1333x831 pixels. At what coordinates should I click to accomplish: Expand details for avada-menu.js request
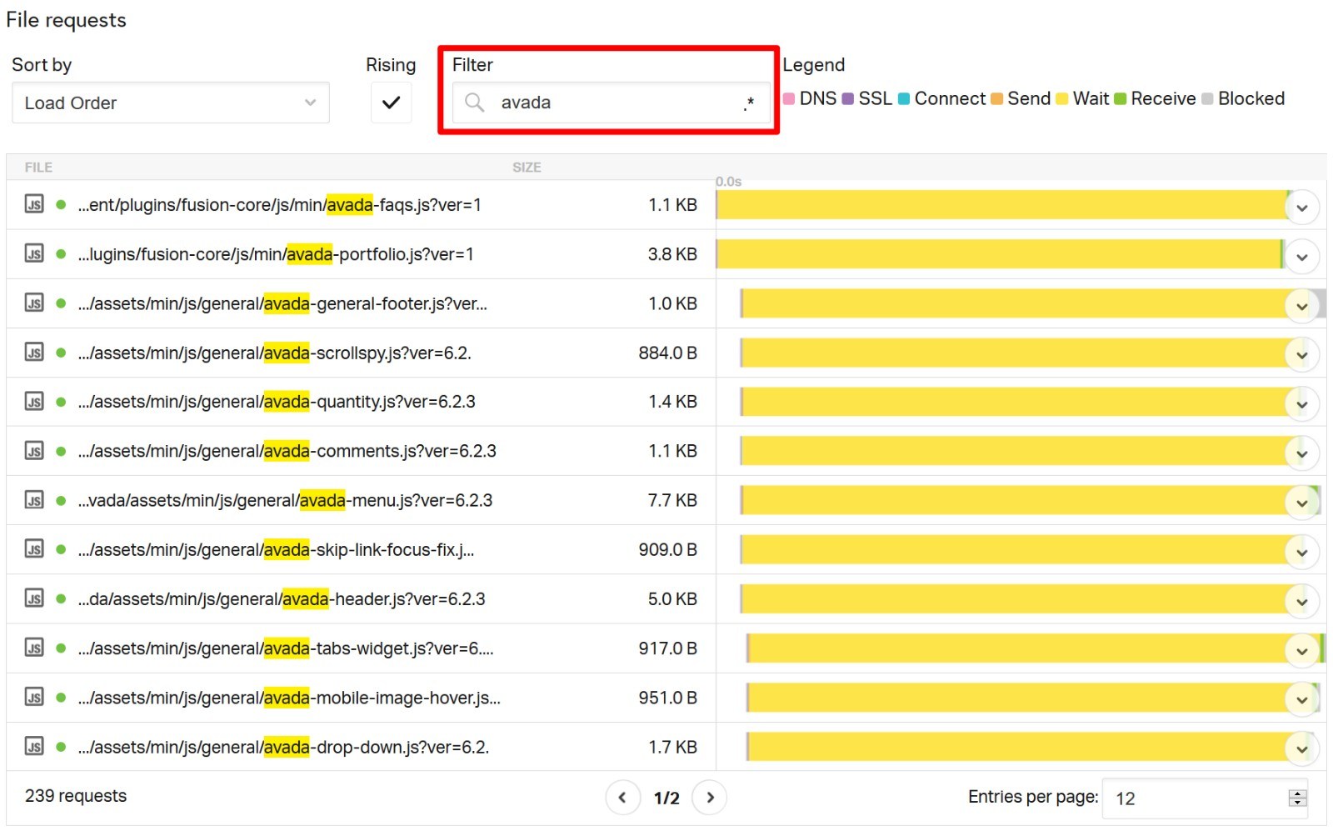coord(1302,503)
